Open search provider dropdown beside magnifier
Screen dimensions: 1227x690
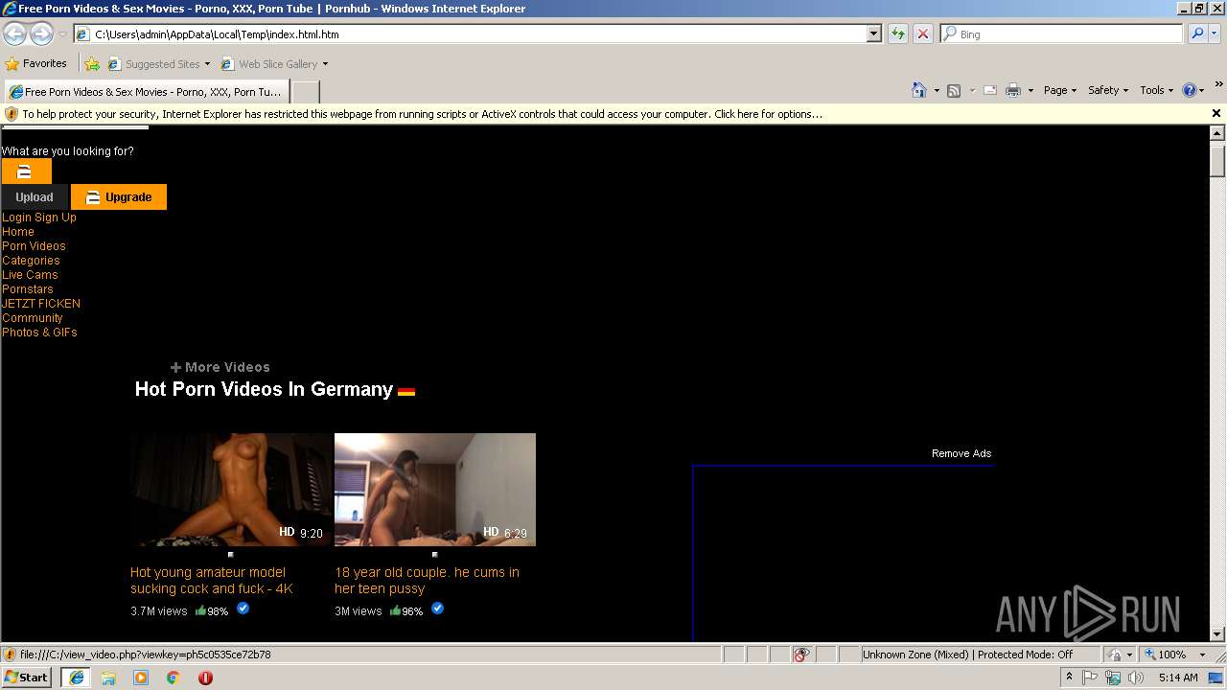[1215, 34]
